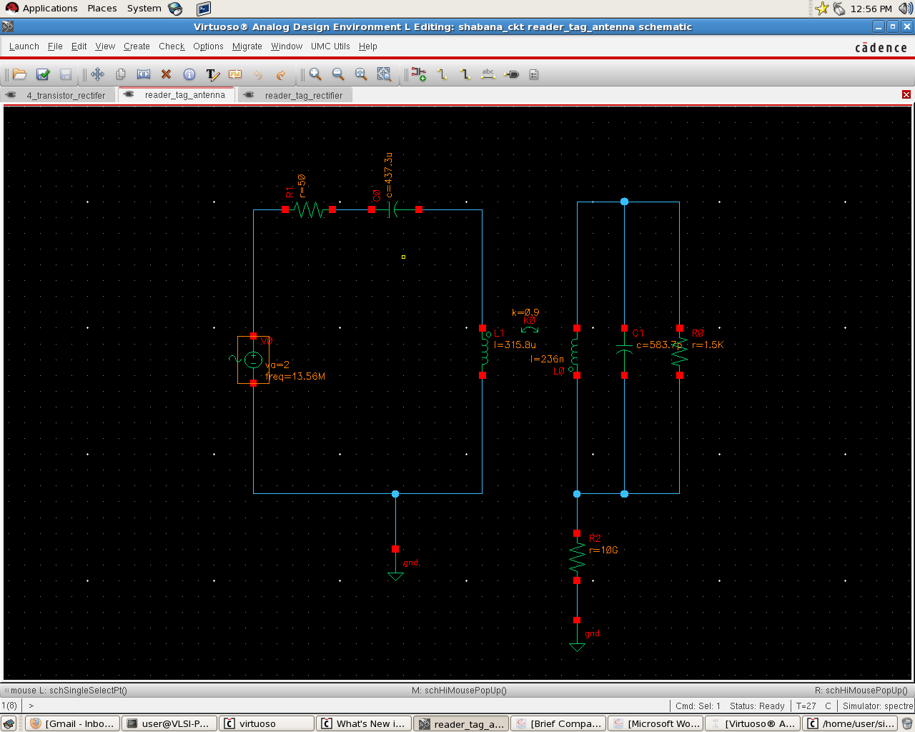Screen dimensions: 915x732
Task: Click the Create Instance icon
Action: click(419, 74)
